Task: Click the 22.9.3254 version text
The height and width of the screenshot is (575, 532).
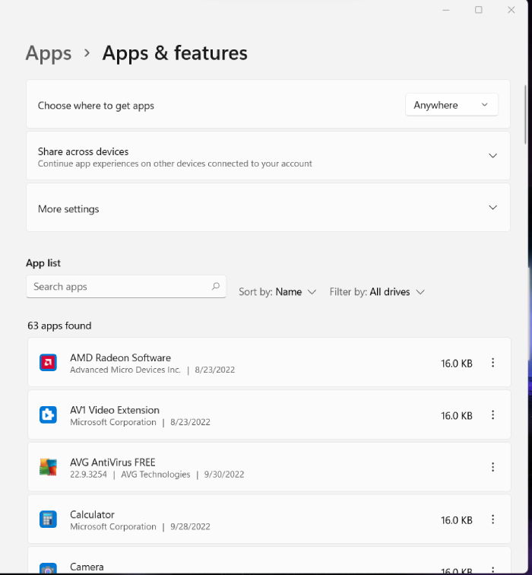Action: [x=88, y=474]
